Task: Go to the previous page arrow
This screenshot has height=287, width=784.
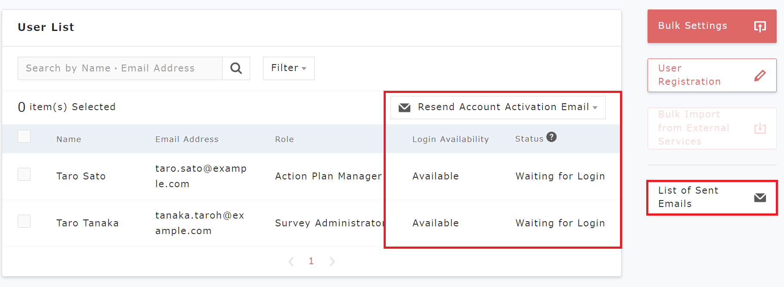Action: [x=291, y=261]
